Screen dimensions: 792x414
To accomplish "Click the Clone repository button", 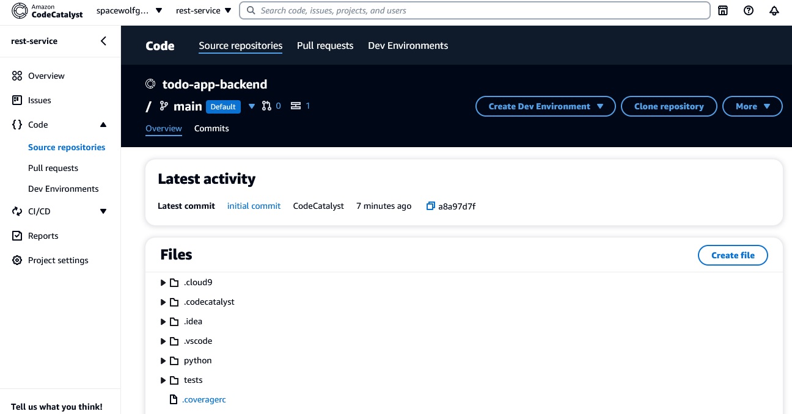I will click(x=669, y=106).
